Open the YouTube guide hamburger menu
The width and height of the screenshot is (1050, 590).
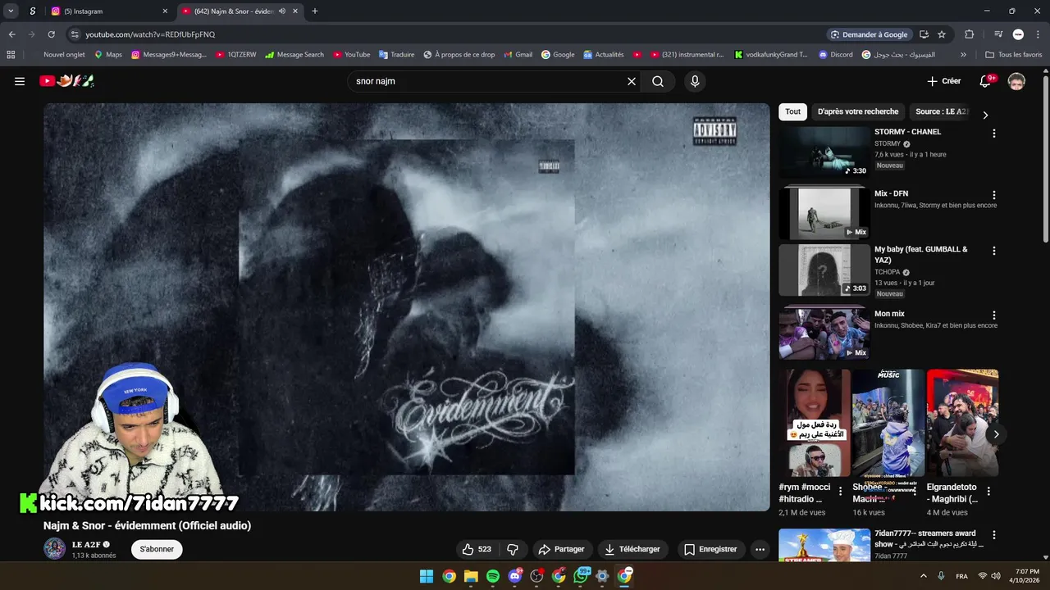pos(20,81)
